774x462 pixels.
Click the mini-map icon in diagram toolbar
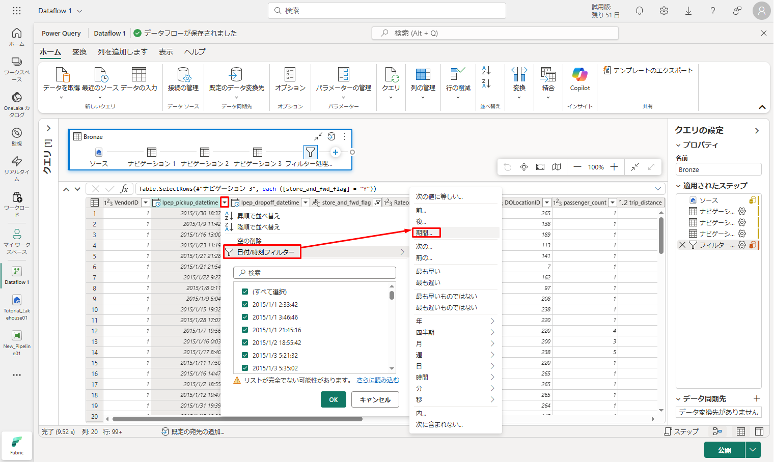557,167
